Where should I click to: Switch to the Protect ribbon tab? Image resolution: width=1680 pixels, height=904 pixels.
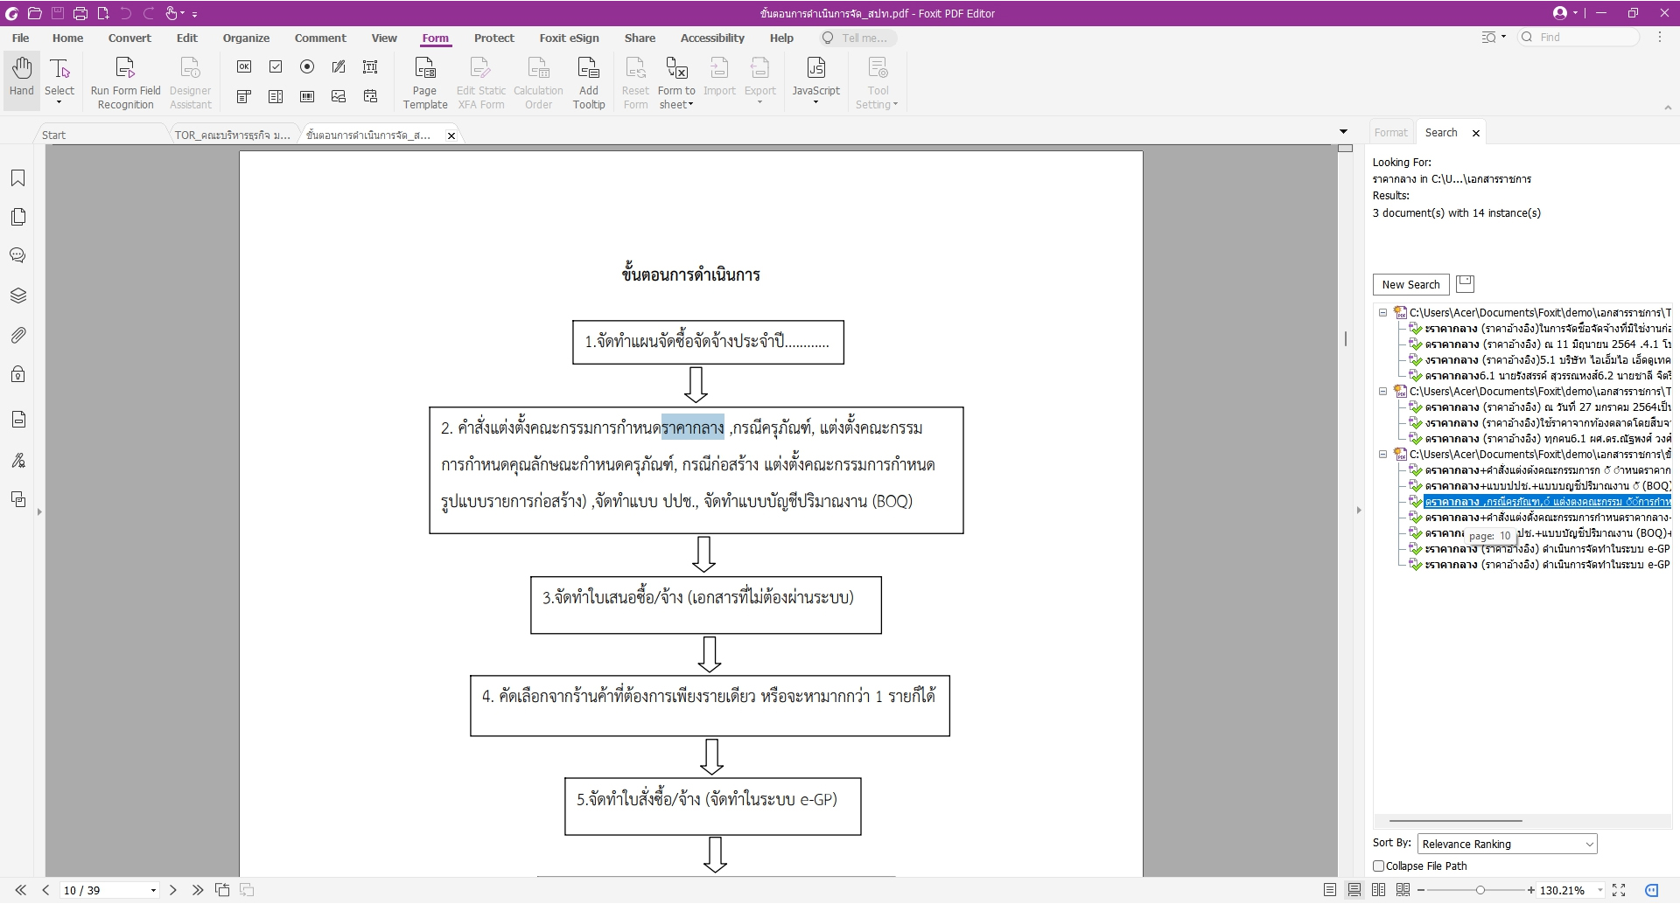coord(494,38)
